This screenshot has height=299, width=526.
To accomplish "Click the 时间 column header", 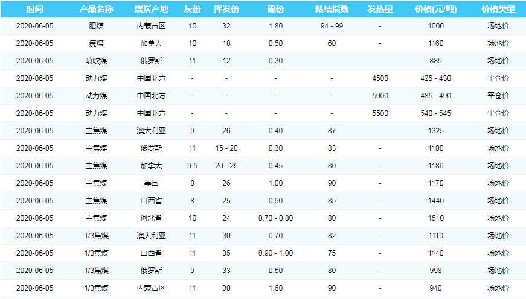I will coord(34,10).
